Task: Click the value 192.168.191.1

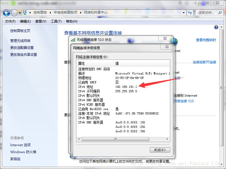Action: pos(126,87)
